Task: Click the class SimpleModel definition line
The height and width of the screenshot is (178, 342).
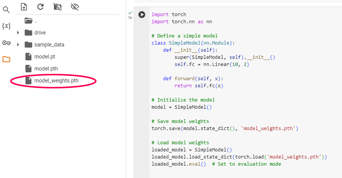Action: coord(193,43)
